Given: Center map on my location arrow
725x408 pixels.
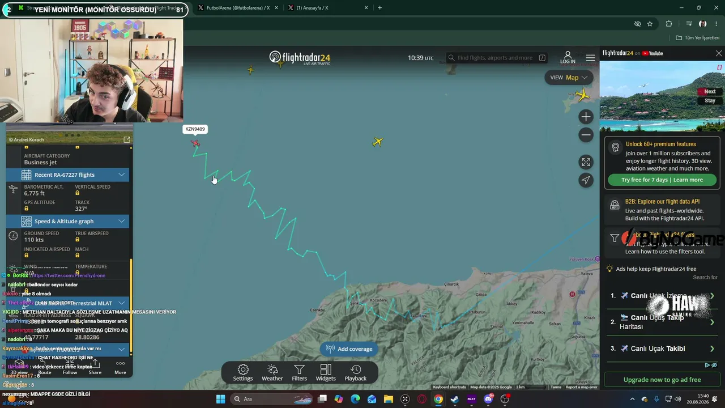Looking at the screenshot, I should [x=586, y=180].
